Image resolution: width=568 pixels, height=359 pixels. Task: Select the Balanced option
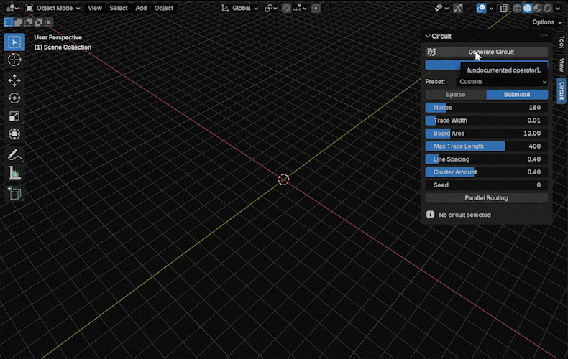click(x=517, y=95)
